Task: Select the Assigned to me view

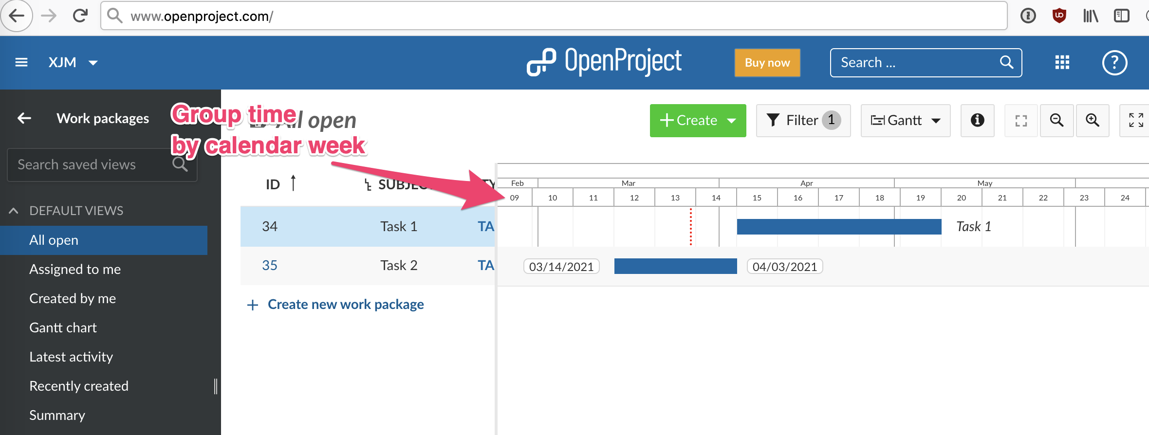Action: 75,269
